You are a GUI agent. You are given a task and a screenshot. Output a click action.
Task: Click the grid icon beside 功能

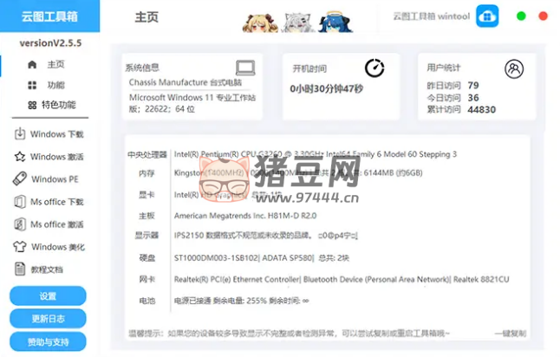32,85
